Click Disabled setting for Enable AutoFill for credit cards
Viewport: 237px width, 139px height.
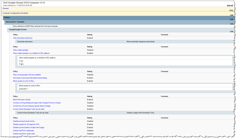tap(90, 134)
